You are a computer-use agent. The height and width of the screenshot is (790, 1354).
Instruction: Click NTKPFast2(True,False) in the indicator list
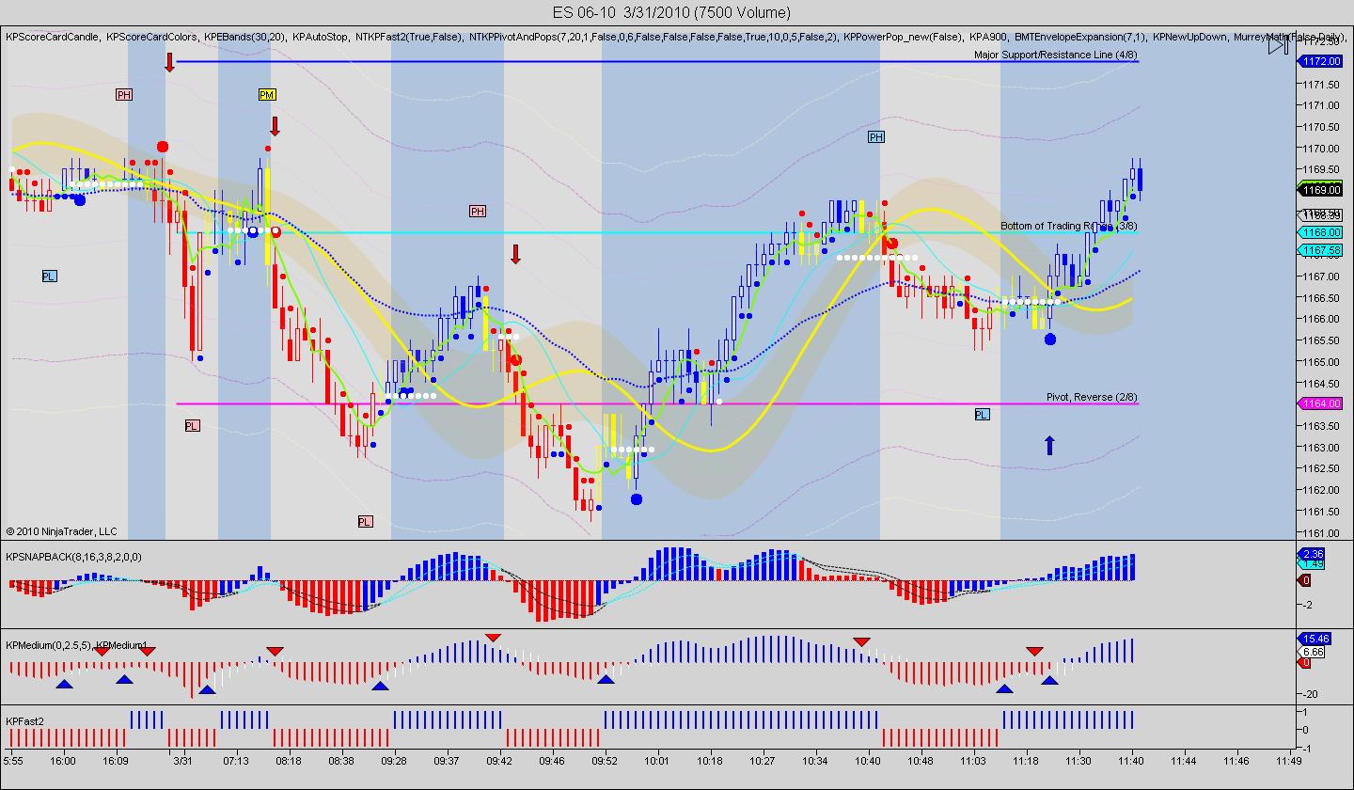click(408, 37)
